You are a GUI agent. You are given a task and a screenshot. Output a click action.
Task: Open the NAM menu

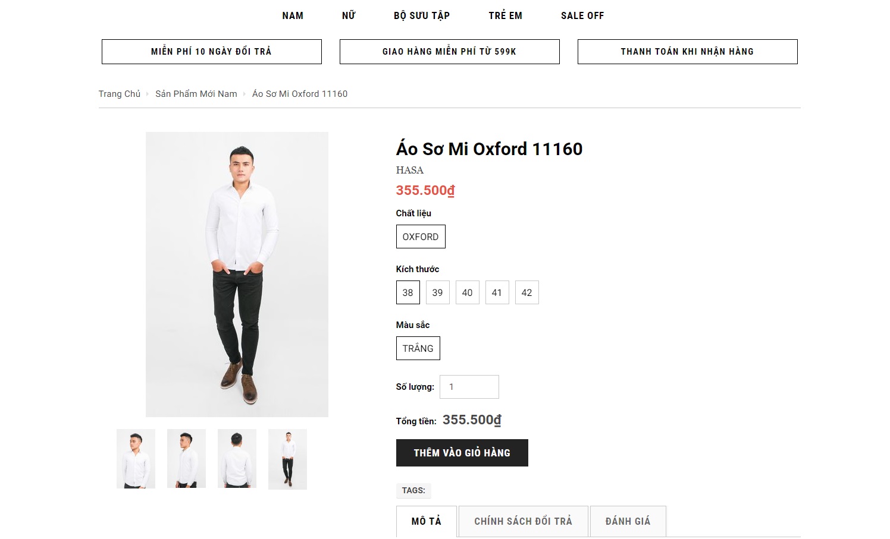coord(293,15)
